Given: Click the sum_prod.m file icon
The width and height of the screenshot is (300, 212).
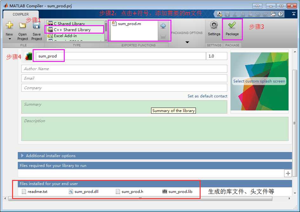Looking at the screenshot, I should (114, 23).
